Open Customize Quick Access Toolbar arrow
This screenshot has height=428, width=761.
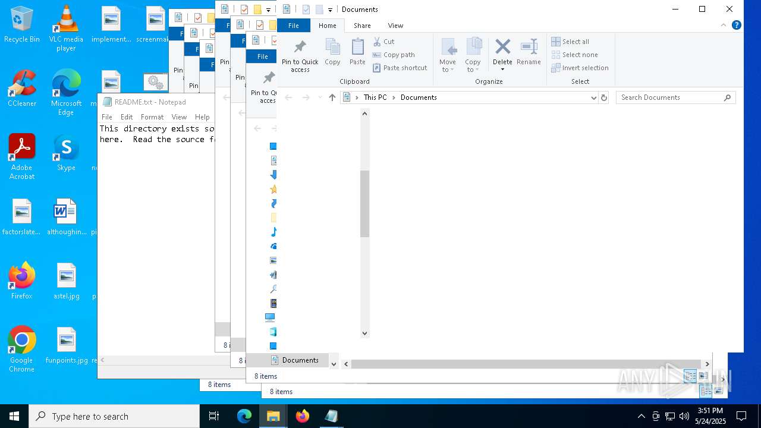(x=330, y=10)
